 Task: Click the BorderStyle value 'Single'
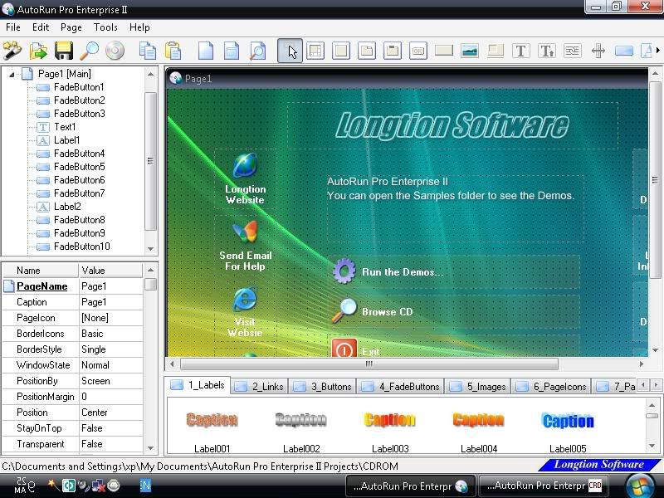point(111,349)
